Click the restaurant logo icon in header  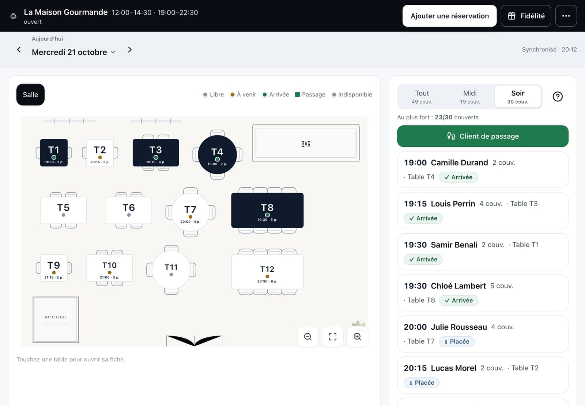coord(14,16)
